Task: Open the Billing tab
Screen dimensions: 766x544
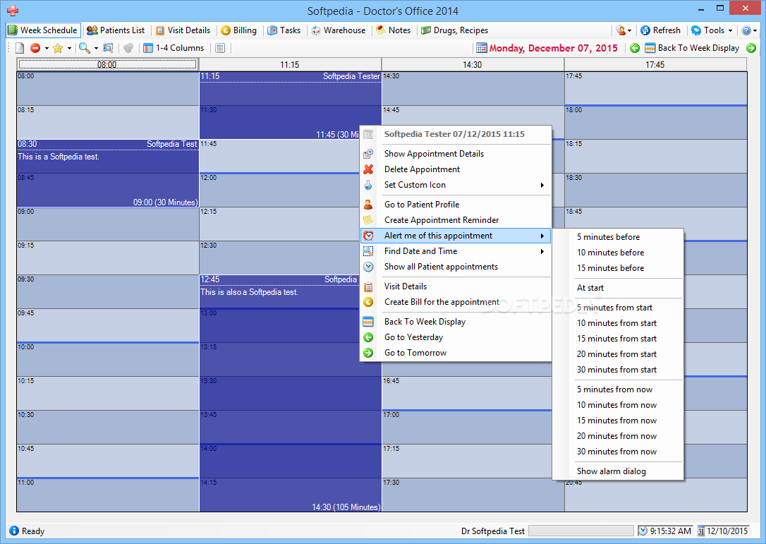Action: point(239,30)
